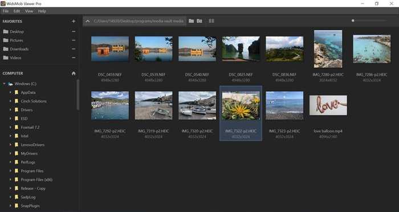Click the Computer home icon
399x212 pixels.
tap(74, 74)
